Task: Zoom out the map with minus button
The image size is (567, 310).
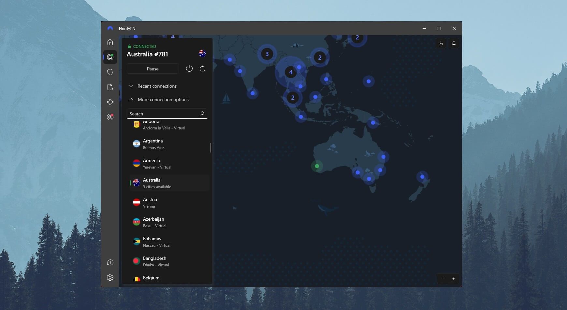Action: tap(443, 279)
